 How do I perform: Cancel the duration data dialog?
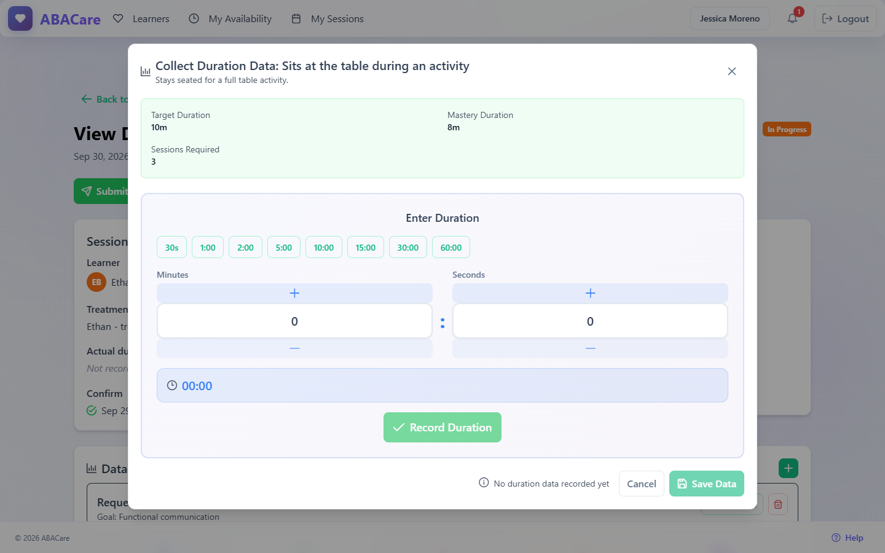642,484
